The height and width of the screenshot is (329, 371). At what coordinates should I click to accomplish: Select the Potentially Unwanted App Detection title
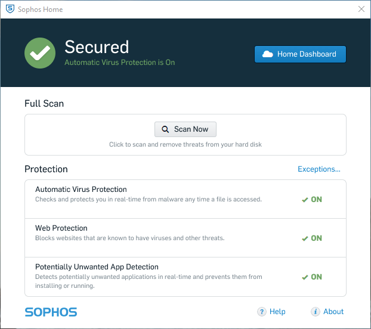coord(97,267)
